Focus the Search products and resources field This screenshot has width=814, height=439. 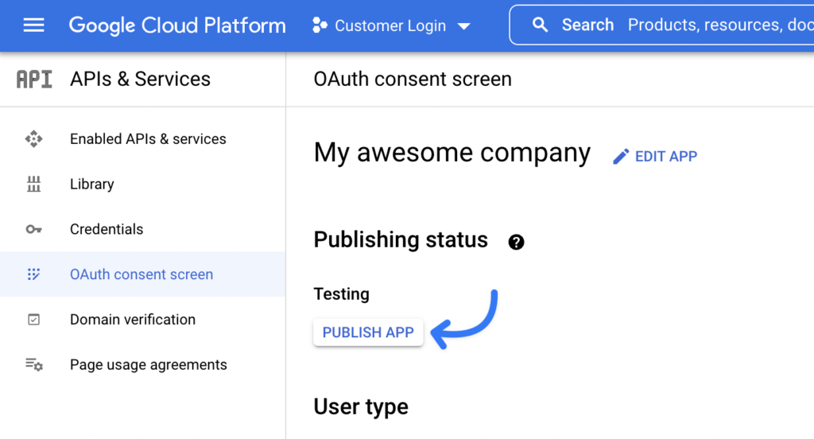(x=661, y=25)
